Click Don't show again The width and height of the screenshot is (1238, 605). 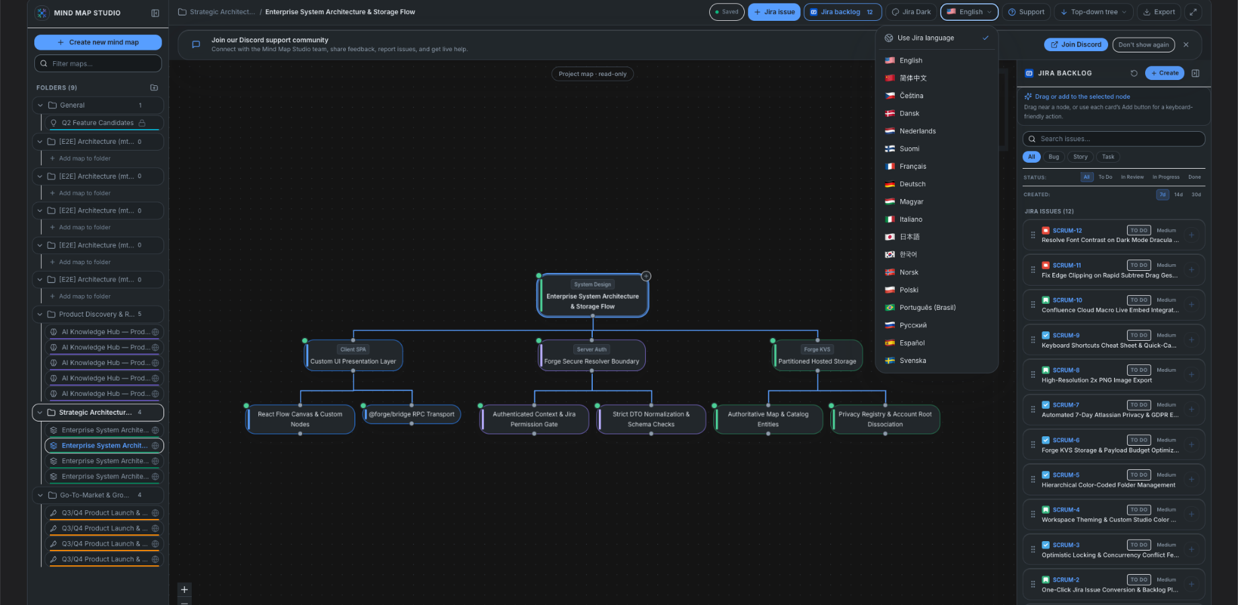click(x=1144, y=45)
